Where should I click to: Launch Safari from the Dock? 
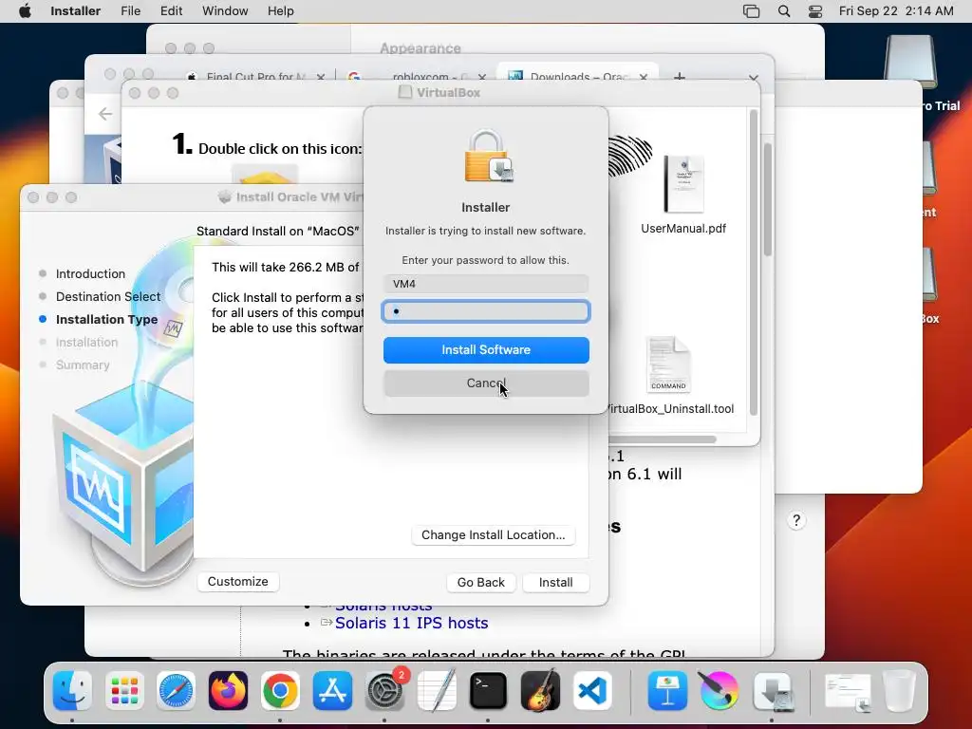176,691
